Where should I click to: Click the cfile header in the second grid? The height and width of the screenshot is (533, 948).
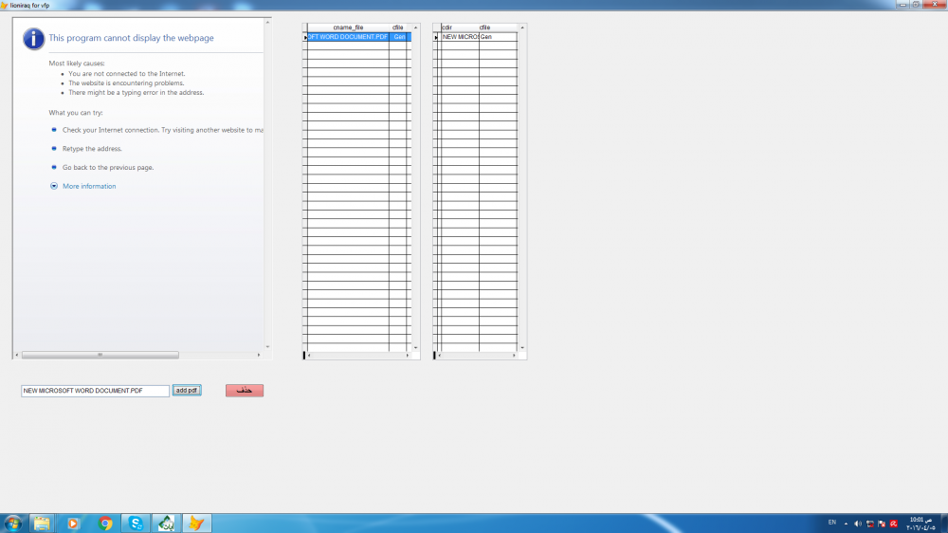498,28
